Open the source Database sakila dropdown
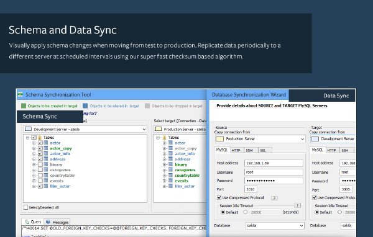This screenshot has height=237, width=373. [275, 226]
